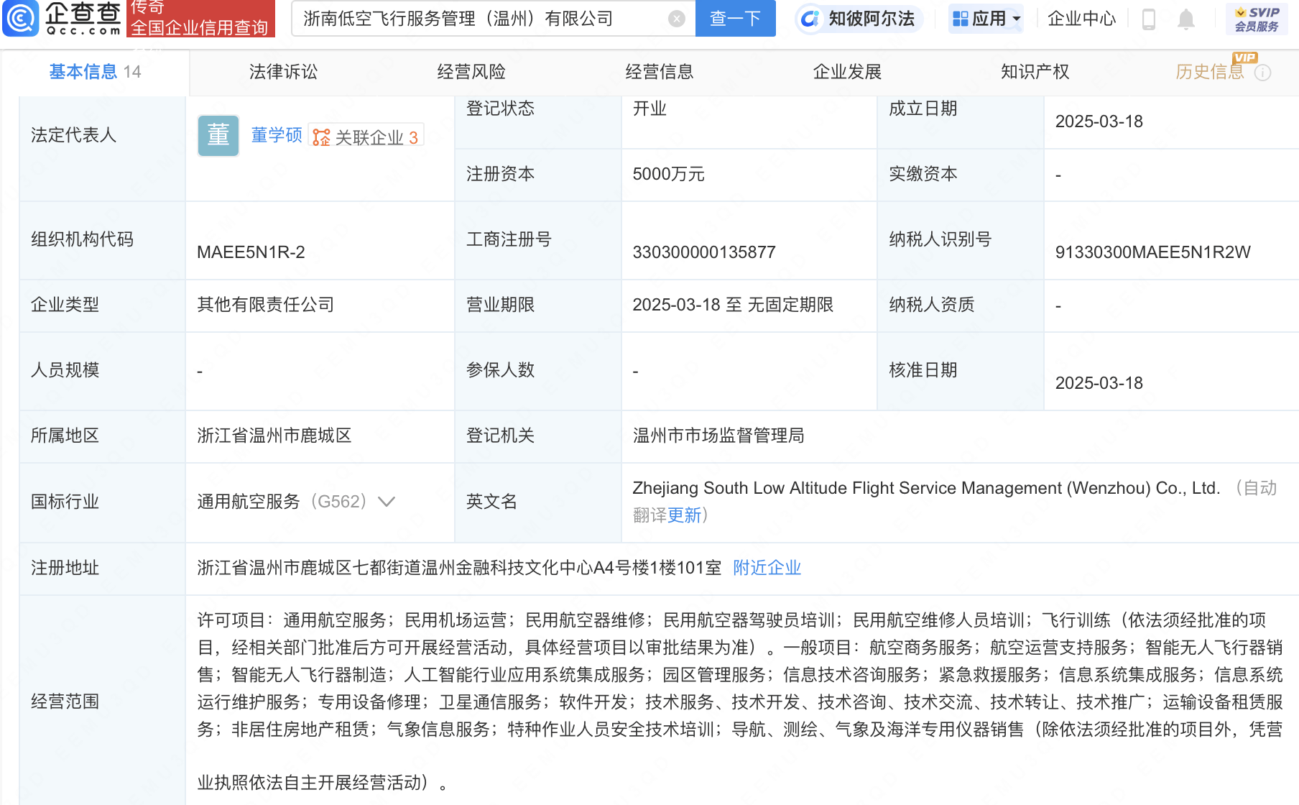Open legal representative 董学硕 profile
The height and width of the screenshot is (805, 1299).
pyautogui.click(x=277, y=135)
